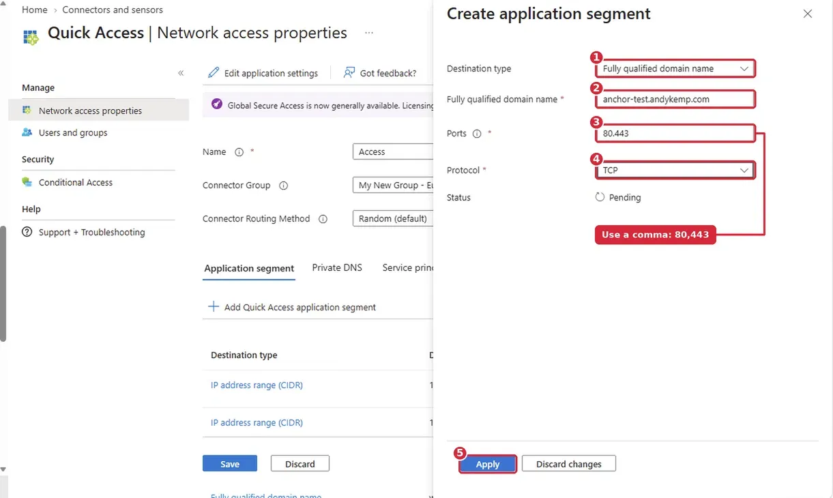
Task: Click the Network access properties sidebar icon
Action: click(x=27, y=110)
